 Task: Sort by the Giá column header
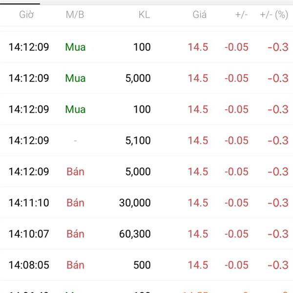(x=200, y=15)
